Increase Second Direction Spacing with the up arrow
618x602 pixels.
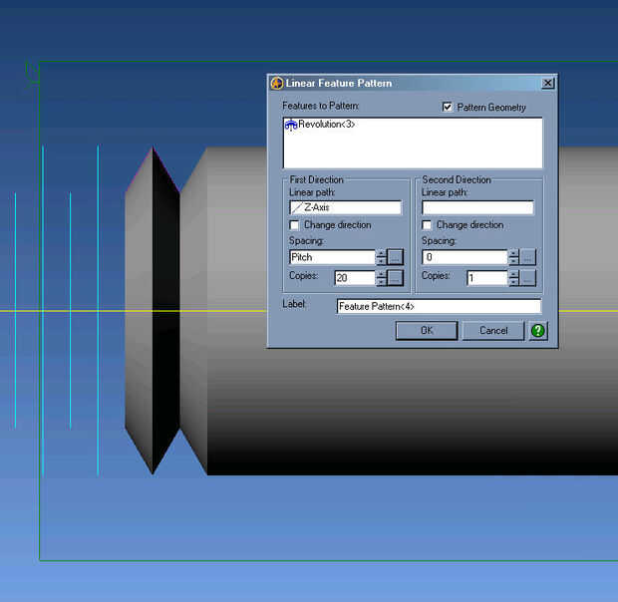[x=513, y=253]
